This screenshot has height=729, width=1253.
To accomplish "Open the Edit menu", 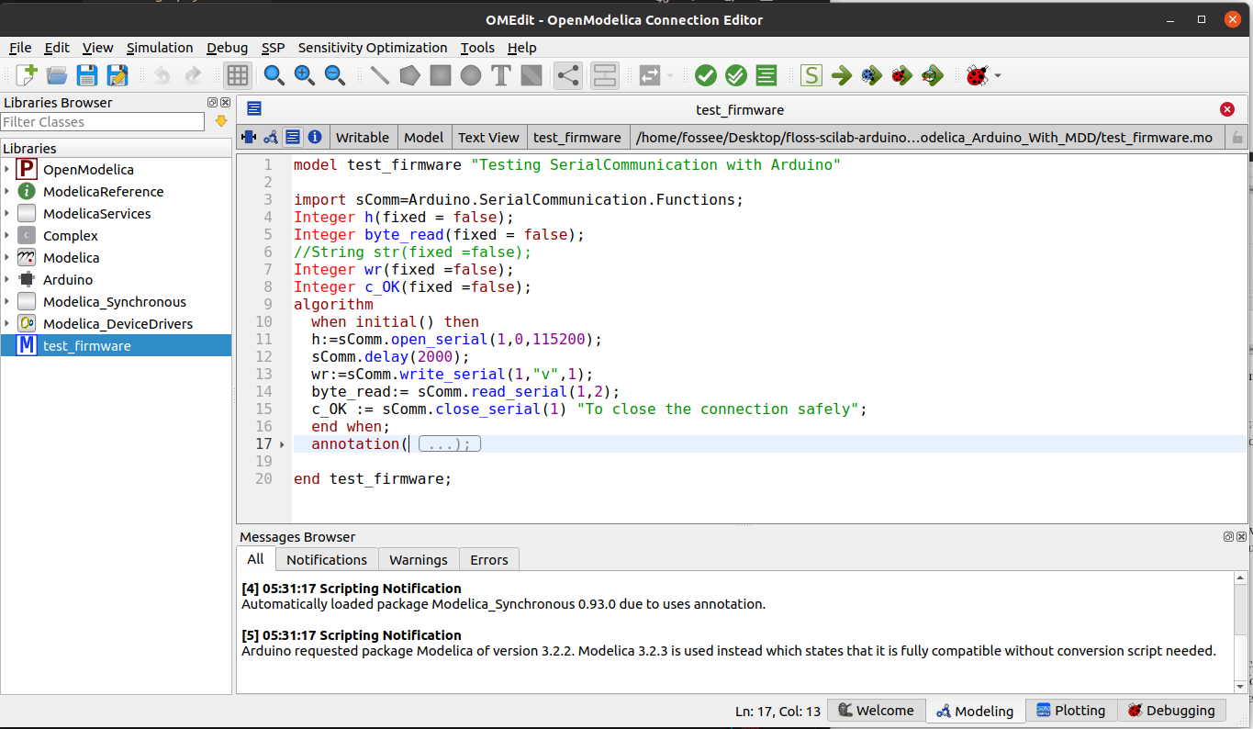I will coord(57,48).
